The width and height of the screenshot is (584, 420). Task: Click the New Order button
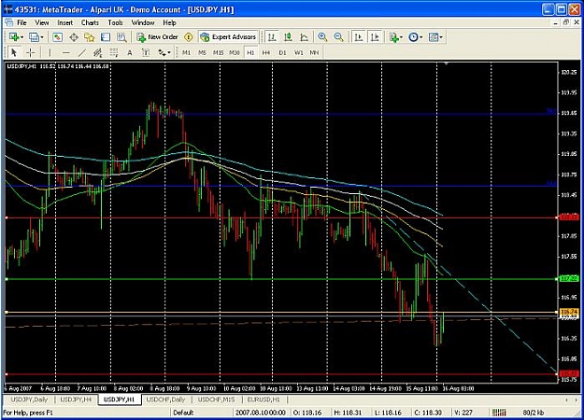point(157,37)
